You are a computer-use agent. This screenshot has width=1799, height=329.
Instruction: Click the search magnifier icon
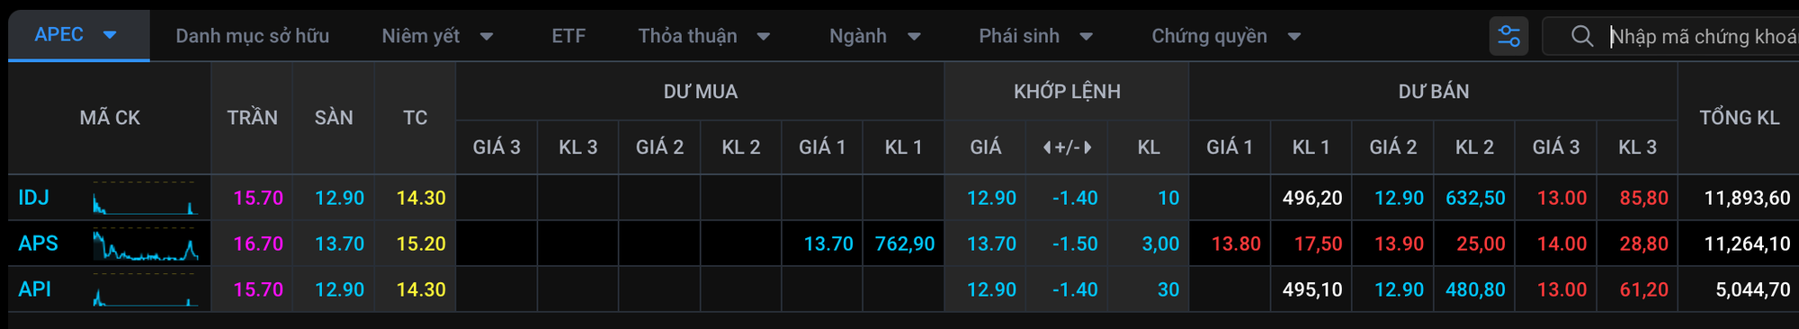coord(1582,37)
